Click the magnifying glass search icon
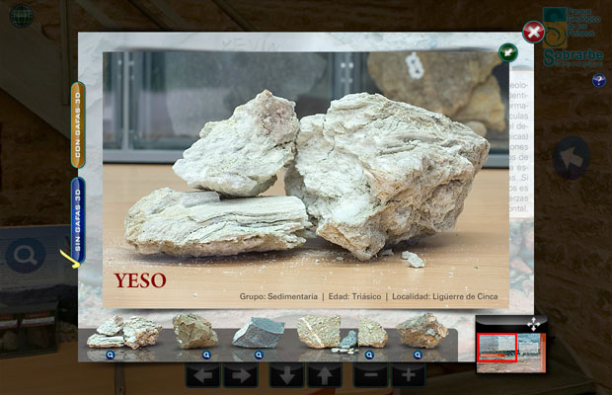612x395 pixels. [25, 256]
